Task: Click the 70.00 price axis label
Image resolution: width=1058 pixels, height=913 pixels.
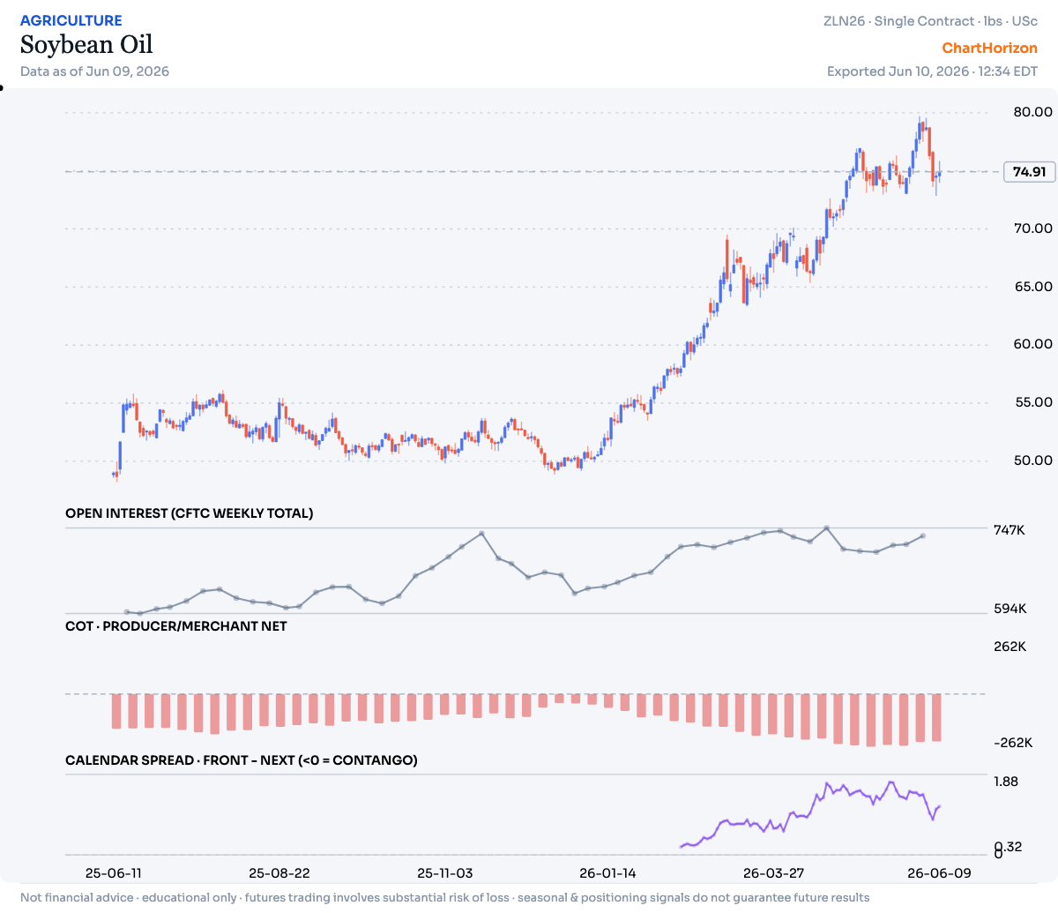Action: (1032, 228)
